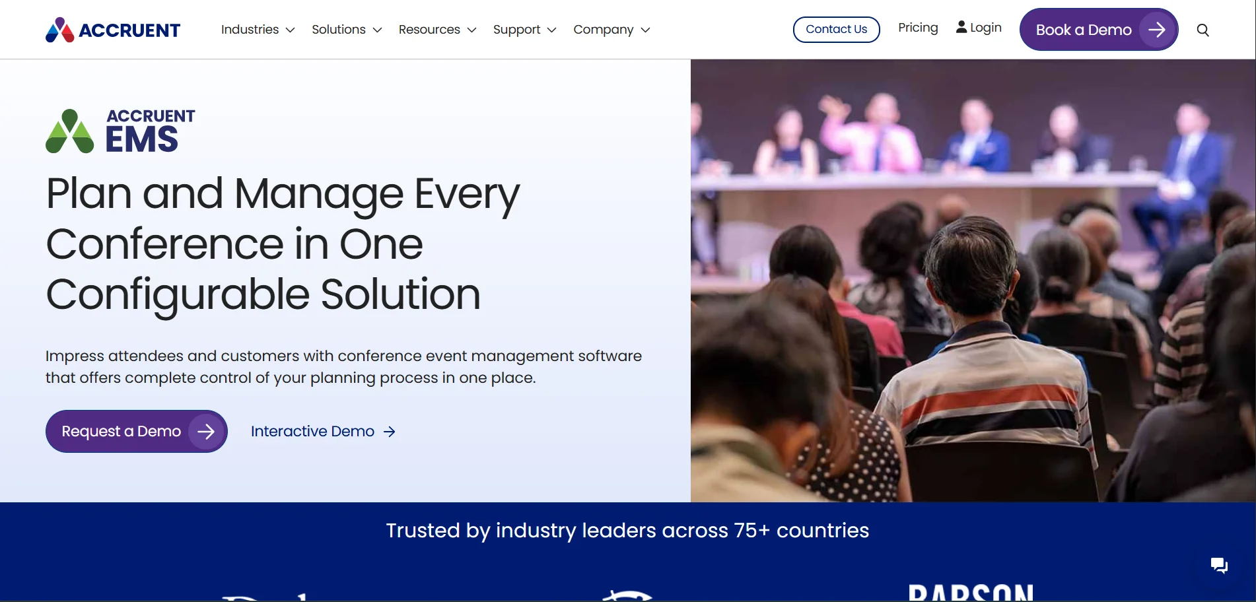
Task: Expand the Solutions dropdown arrow
Action: [x=377, y=30]
